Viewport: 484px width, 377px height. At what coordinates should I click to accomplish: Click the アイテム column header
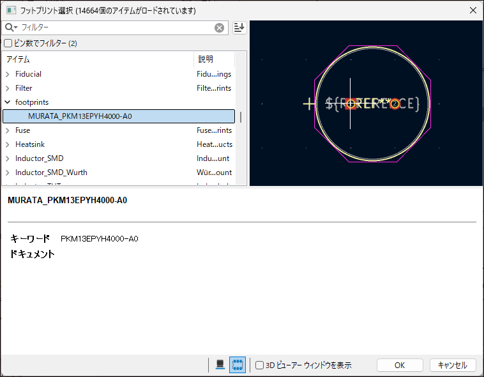(x=96, y=59)
